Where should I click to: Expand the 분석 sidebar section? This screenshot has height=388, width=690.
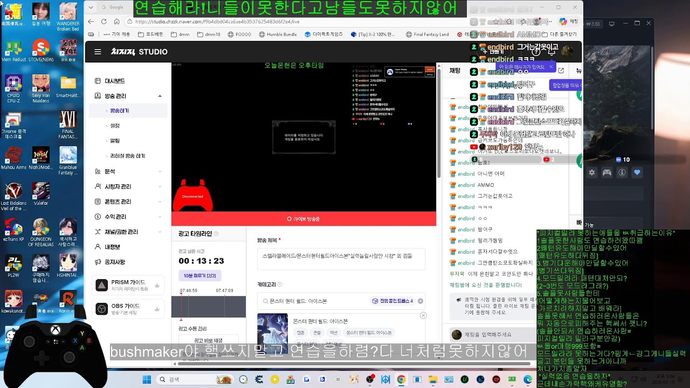(160, 171)
